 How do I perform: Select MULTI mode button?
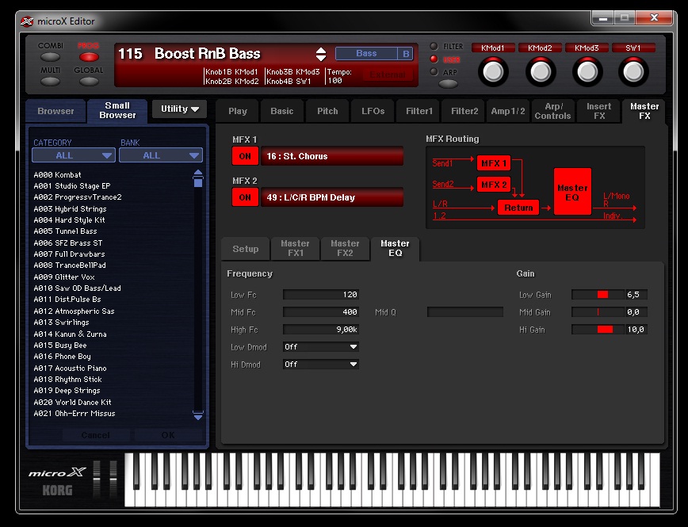(x=50, y=81)
